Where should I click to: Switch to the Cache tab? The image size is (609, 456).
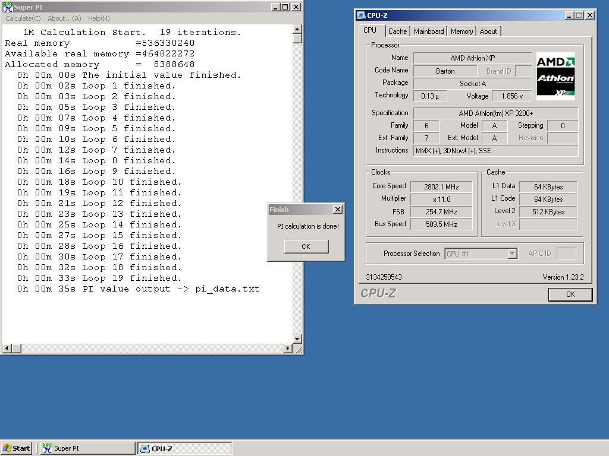pos(398,31)
